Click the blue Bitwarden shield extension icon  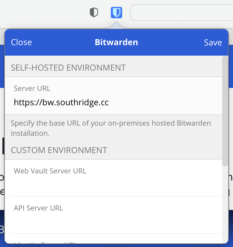(x=116, y=13)
